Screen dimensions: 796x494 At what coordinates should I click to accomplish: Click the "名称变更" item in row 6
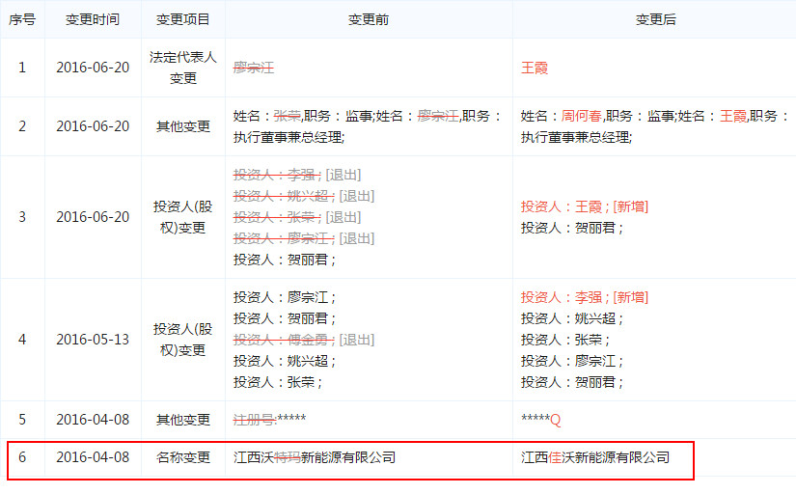point(182,457)
